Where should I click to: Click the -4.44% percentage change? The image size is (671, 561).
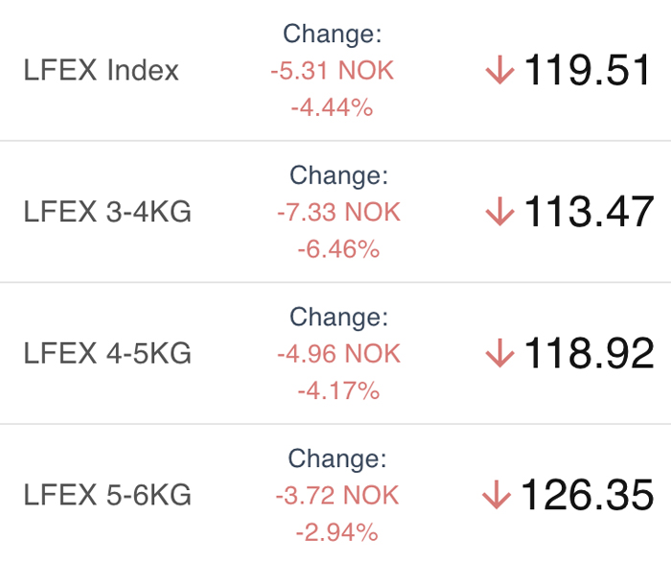tap(332, 107)
